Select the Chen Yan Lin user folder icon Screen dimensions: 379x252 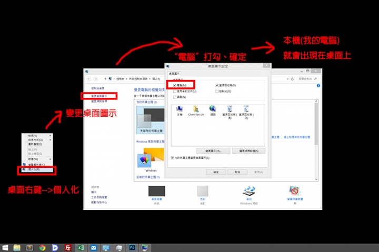(x=196, y=110)
